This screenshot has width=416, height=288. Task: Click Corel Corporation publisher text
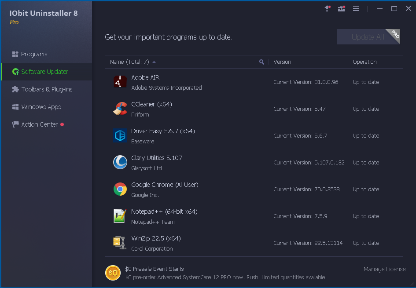click(152, 248)
